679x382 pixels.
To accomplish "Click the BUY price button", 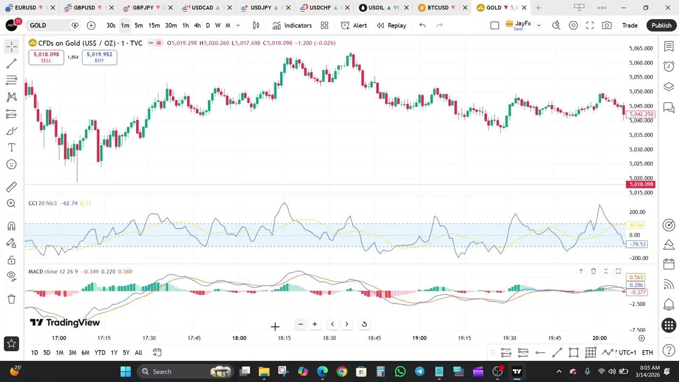I will coord(99,57).
